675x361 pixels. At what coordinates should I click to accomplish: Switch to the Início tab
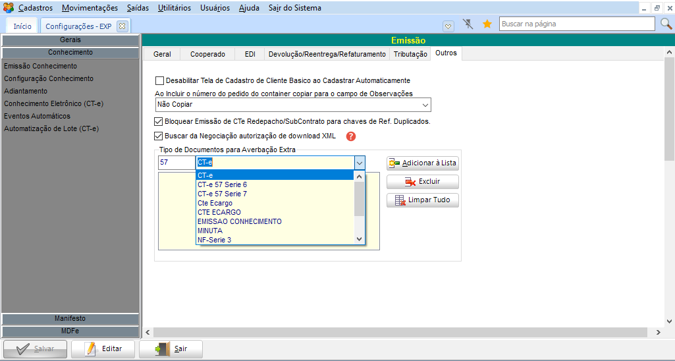[x=22, y=26]
